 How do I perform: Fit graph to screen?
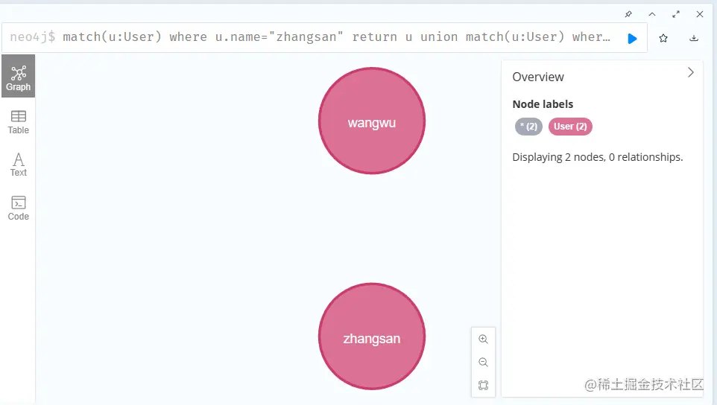click(483, 386)
